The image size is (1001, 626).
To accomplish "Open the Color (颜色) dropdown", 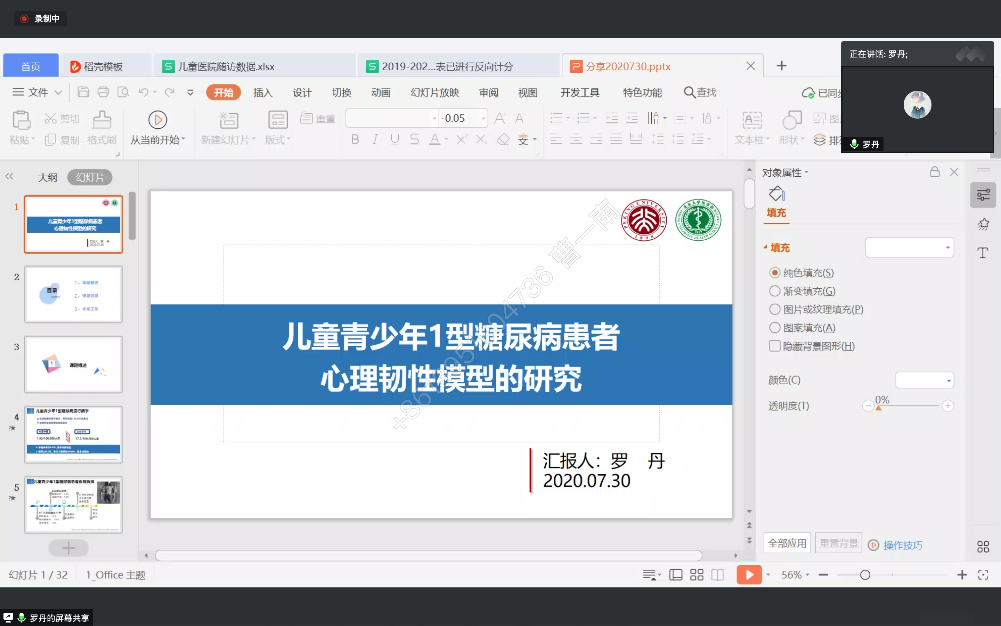I will click(925, 380).
